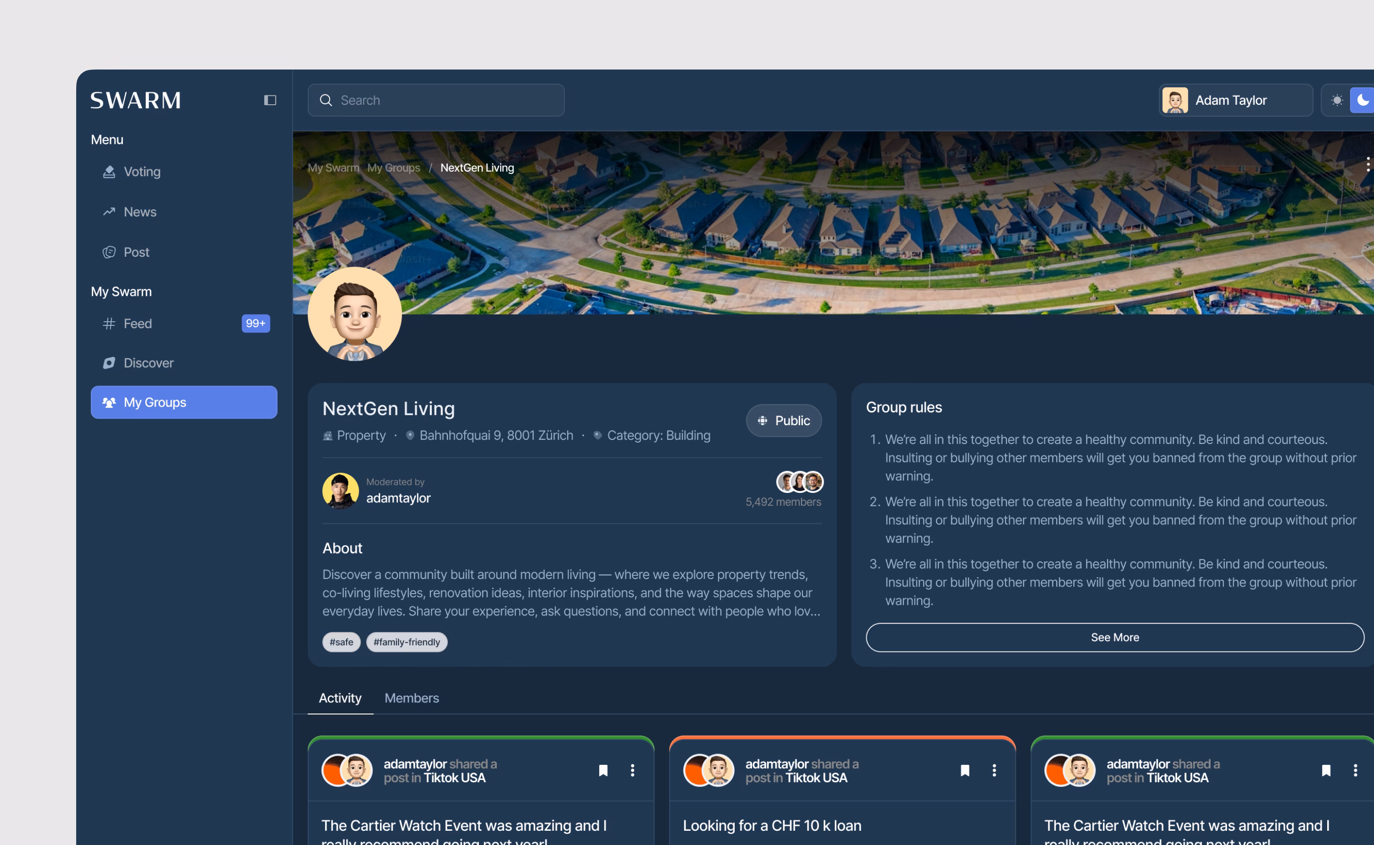Image resolution: width=1374 pixels, height=845 pixels.
Task: Select the Activity tab
Action: tap(340, 698)
